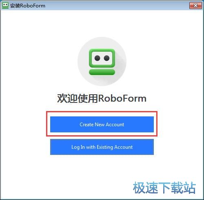Image resolution: width=204 pixels, height=200 pixels.
Task: Click the large RoboForm robot logo
Action: pos(102,62)
